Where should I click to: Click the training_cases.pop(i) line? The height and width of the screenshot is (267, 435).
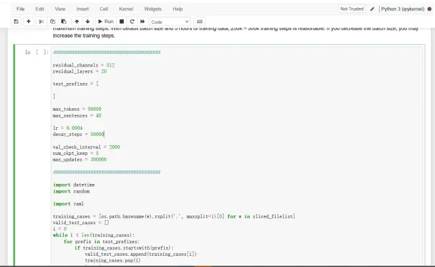pos(113,260)
